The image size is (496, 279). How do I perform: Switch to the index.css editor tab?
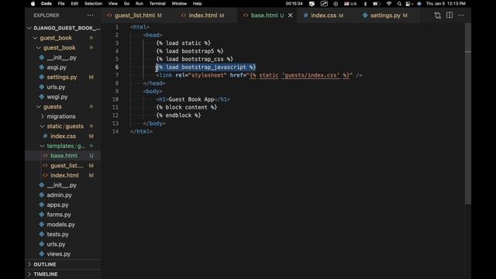pos(324,15)
